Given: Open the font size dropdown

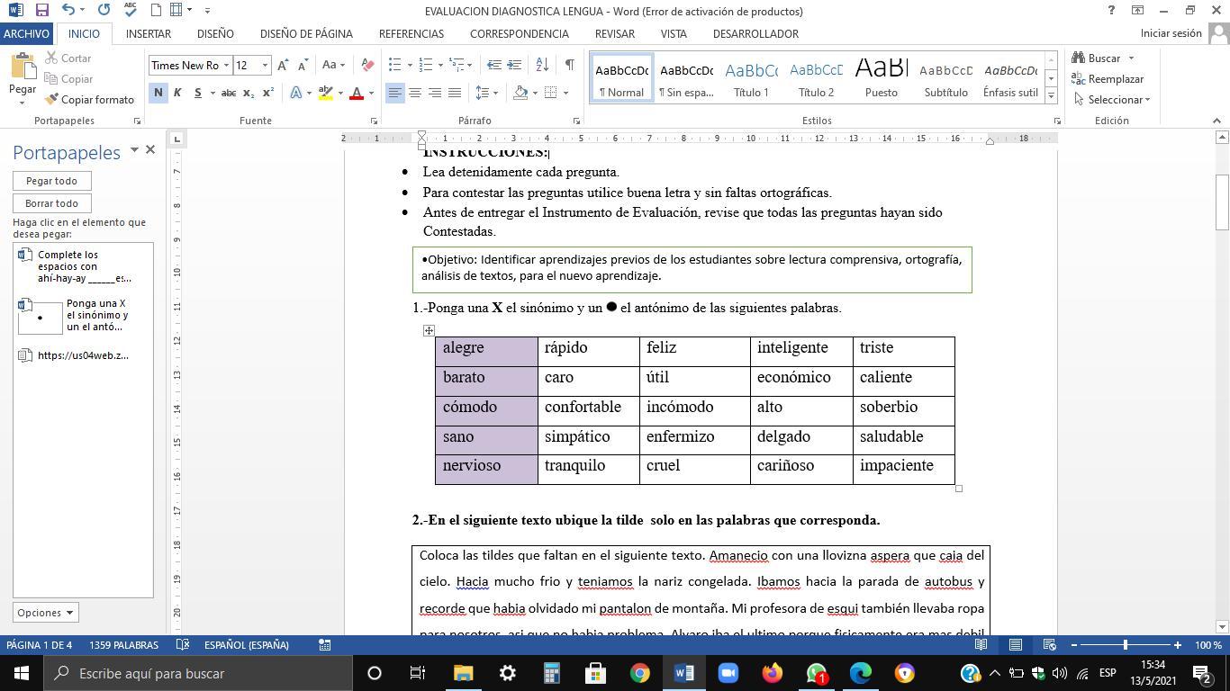Looking at the screenshot, I should pos(265,65).
